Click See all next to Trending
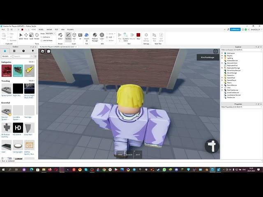This screenshot has width=263, height=197. [32, 81]
